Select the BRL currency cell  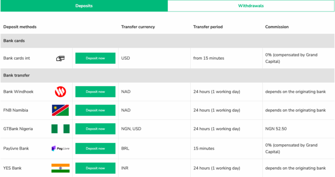tap(125, 149)
